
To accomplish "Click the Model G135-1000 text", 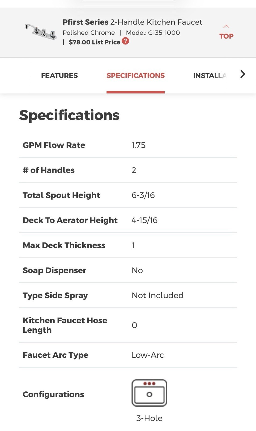I will coord(153,33).
